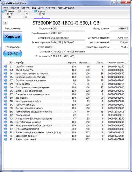Click status orb for C7 CRC-ошибки UltraDMA

pos(6,129)
